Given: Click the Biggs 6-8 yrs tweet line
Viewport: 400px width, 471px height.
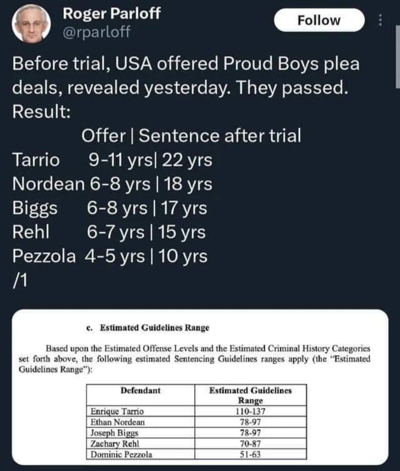Looking at the screenshot, I should tap(110, 208).
